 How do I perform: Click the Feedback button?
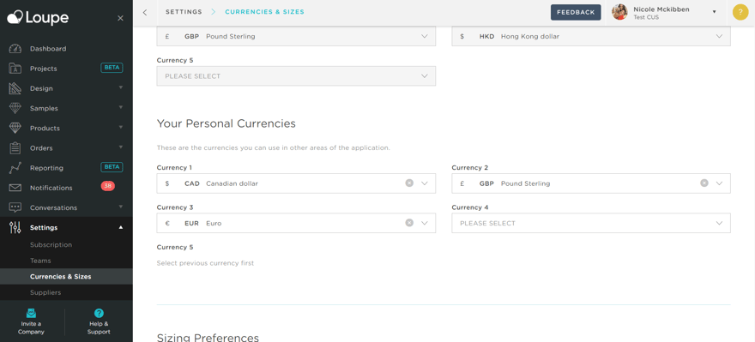point(576,13)
